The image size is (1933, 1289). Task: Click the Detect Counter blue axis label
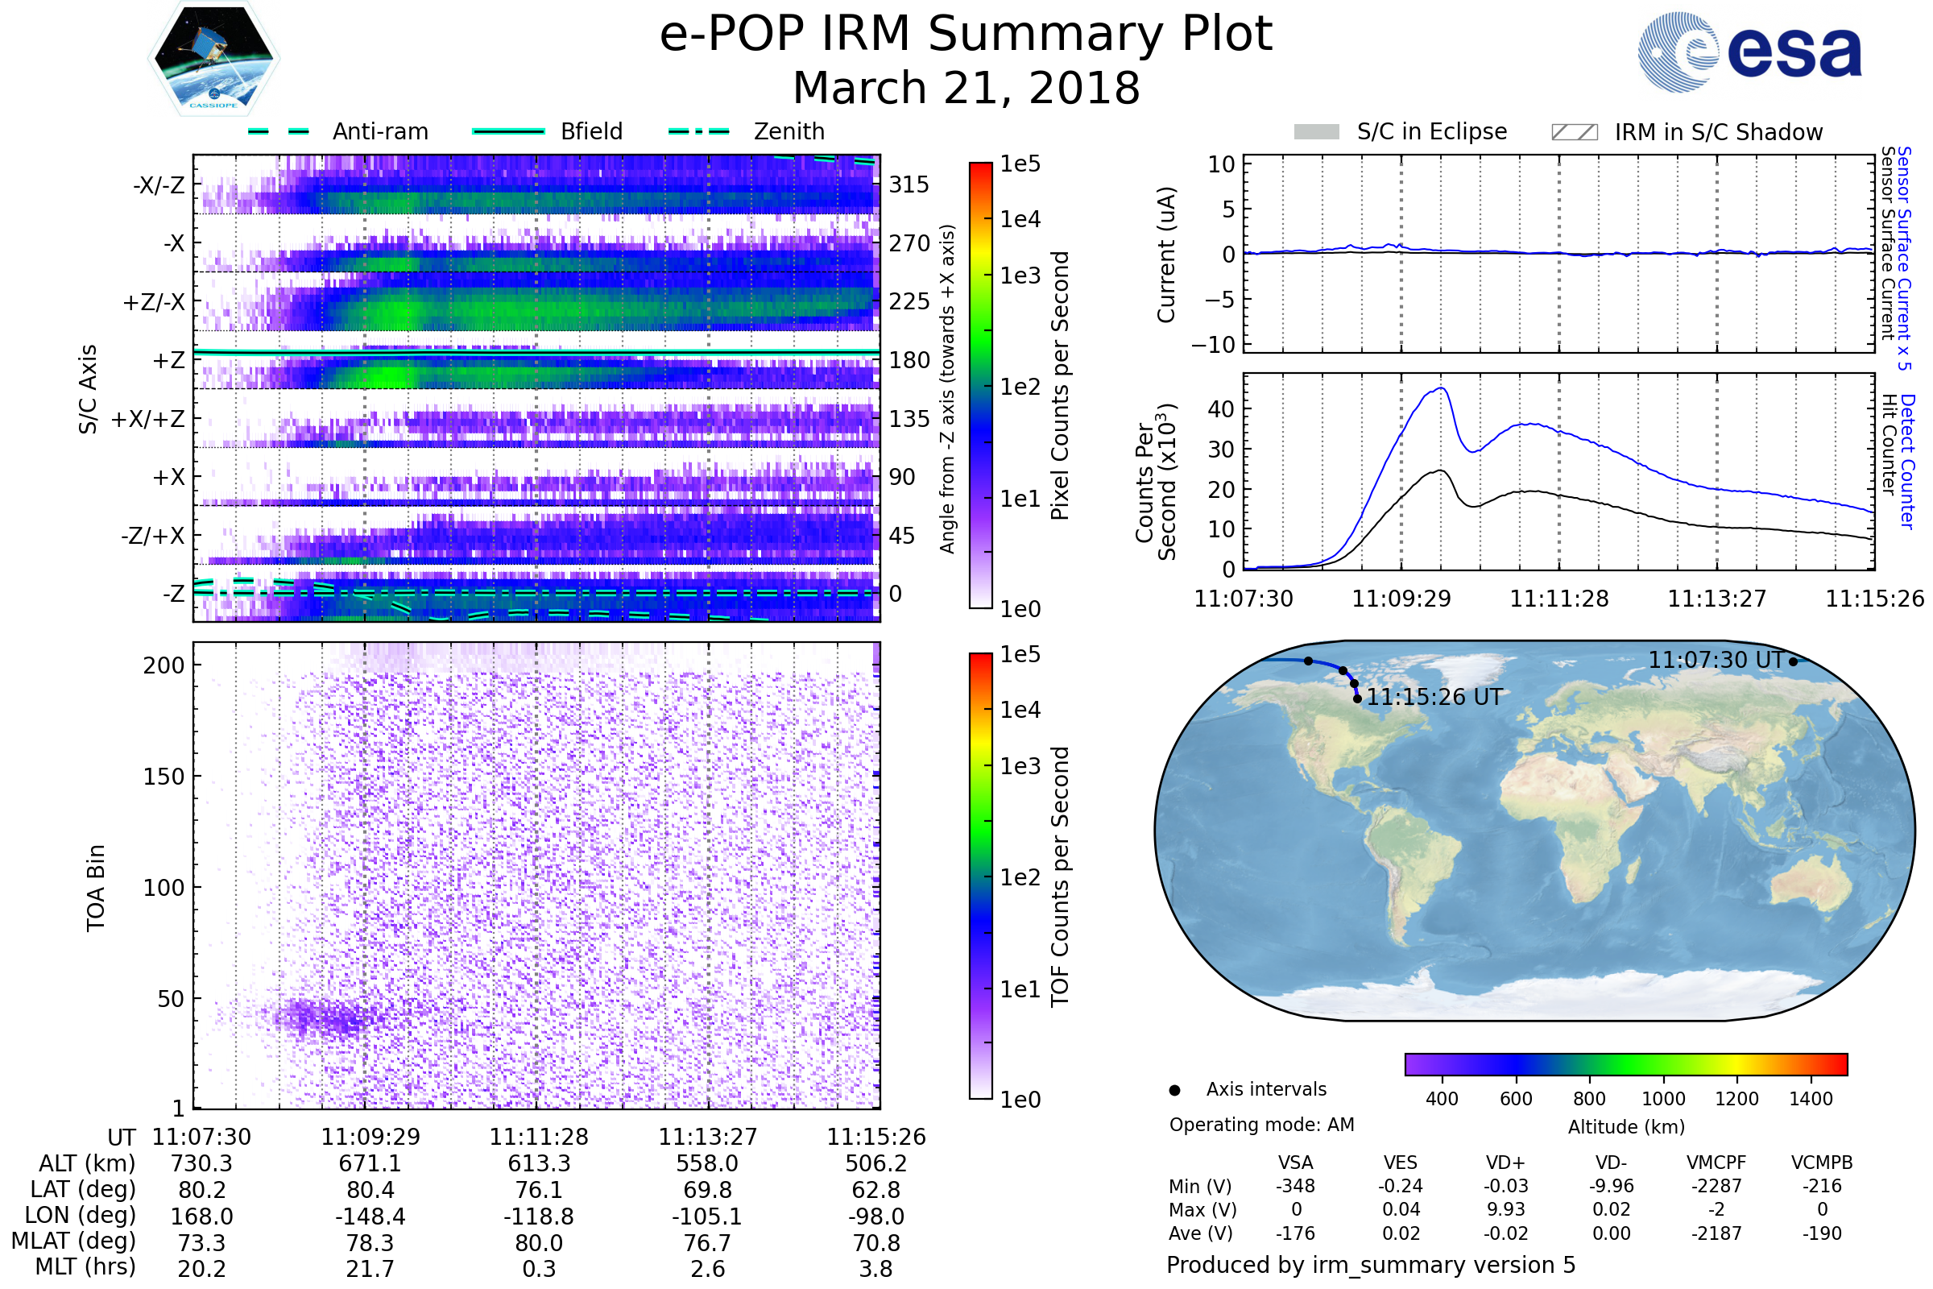[1907, 460]
